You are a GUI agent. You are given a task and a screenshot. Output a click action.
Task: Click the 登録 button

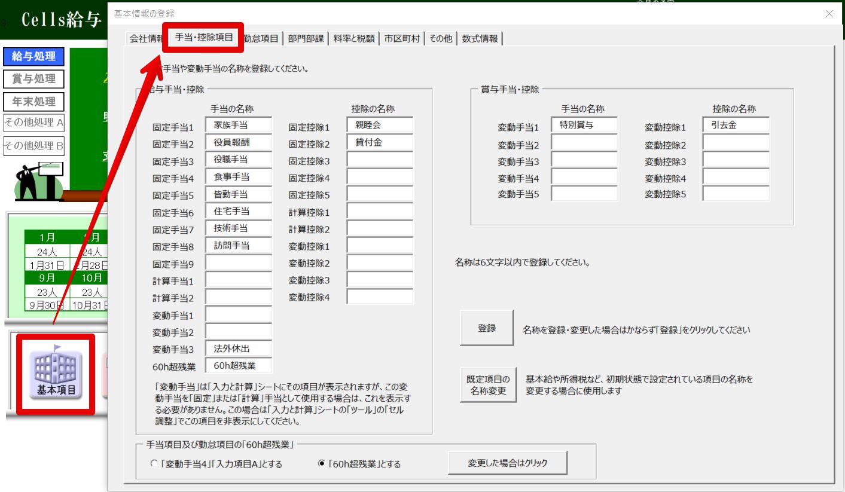pos(486,328)
